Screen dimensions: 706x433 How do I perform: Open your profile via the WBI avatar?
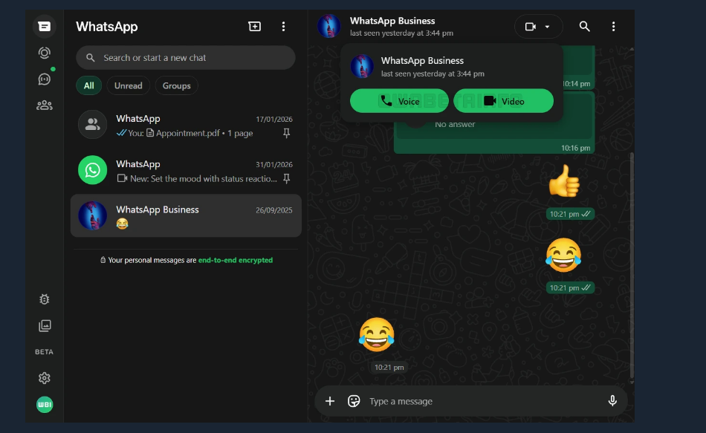click(44, 404)
